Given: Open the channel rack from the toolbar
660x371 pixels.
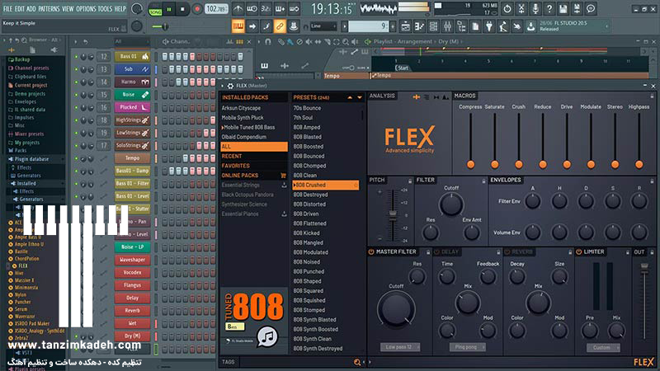Looking at the screenshot, I should [x=433, y=26].
